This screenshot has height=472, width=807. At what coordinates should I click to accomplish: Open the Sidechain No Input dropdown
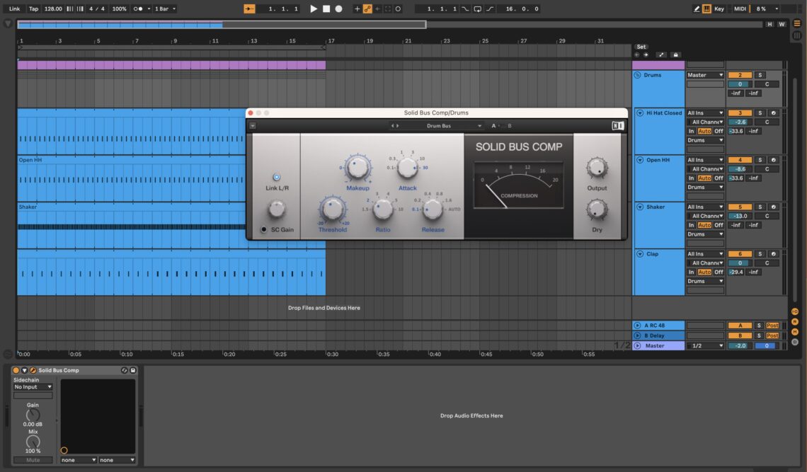[33, 387]
